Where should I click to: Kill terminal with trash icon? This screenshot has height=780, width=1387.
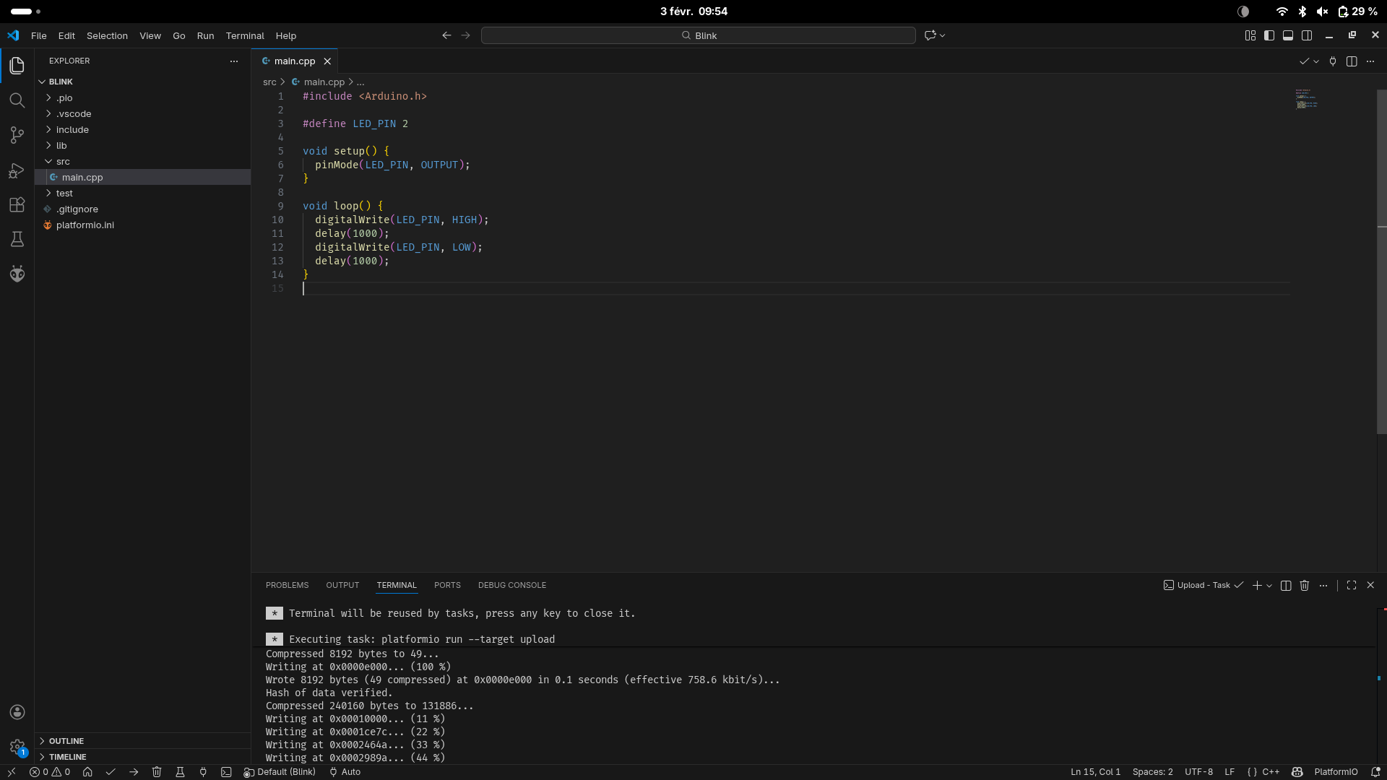tap(1305, 586)
